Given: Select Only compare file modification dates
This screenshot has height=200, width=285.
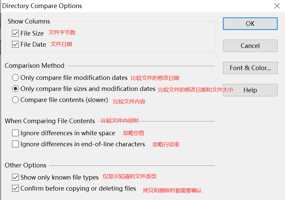Looking at the screenshot, I should pos(15,78).
